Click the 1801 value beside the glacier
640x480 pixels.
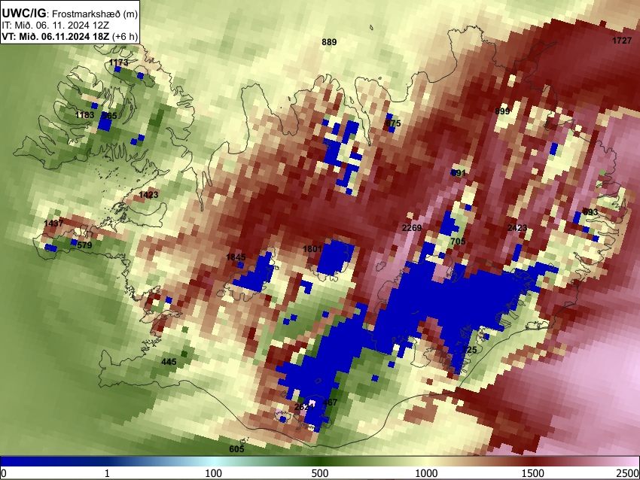[312, 249]
